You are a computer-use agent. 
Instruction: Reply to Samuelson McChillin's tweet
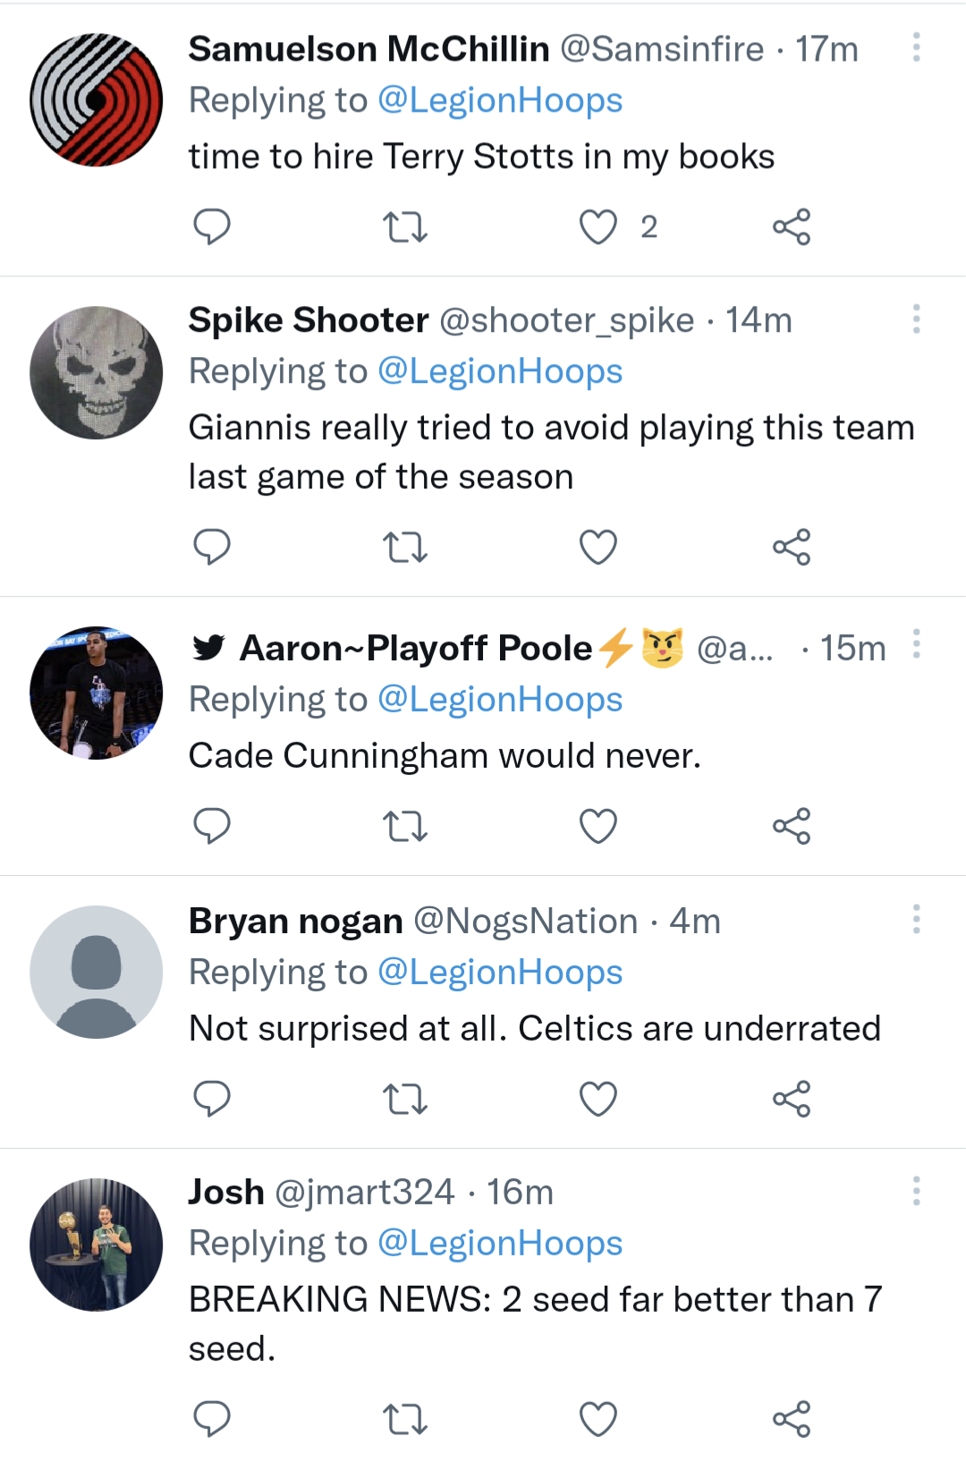[212, 226]
